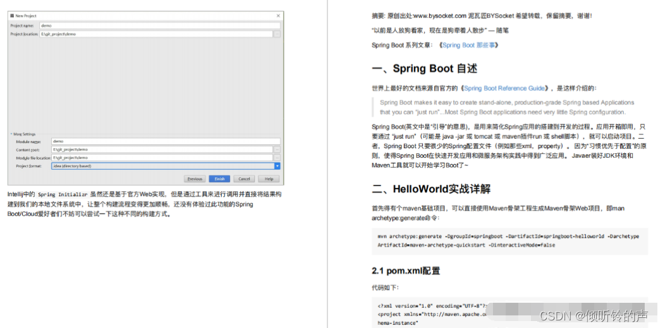Click the Finish button

tap(219, 179)
